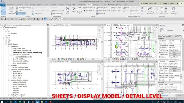Open the File tab
184x103 pixels.
click(3, 5)
